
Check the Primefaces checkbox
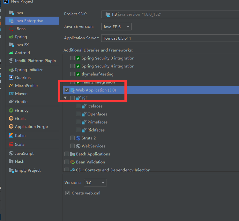pos(78,122)
